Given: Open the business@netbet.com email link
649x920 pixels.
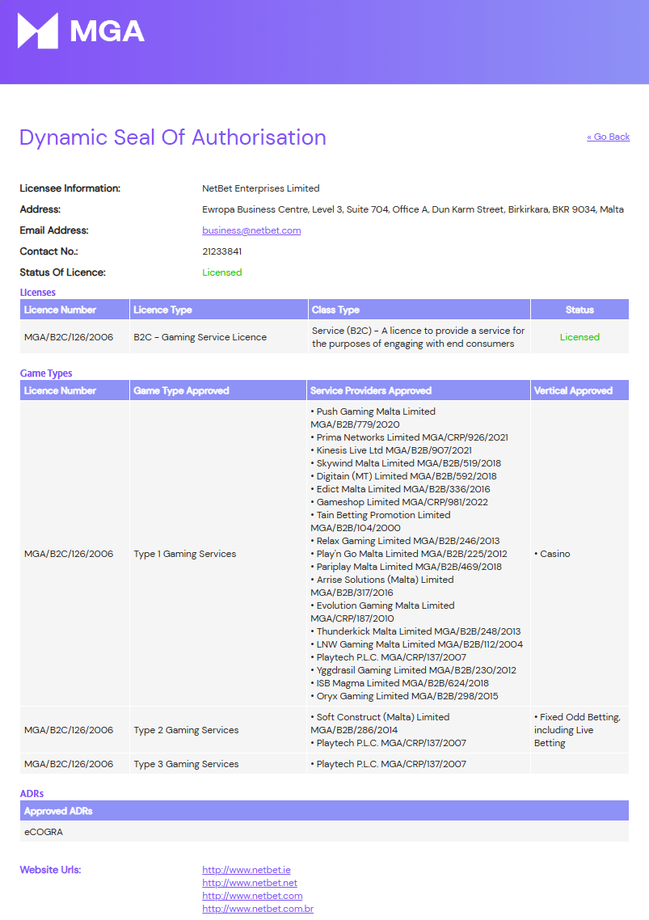Looking at the screenshot, I should coord(251,230).
